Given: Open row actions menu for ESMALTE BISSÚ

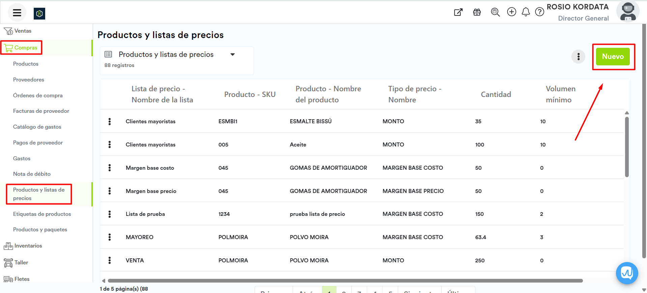Looking at the screenshot, I should [110, 122].
